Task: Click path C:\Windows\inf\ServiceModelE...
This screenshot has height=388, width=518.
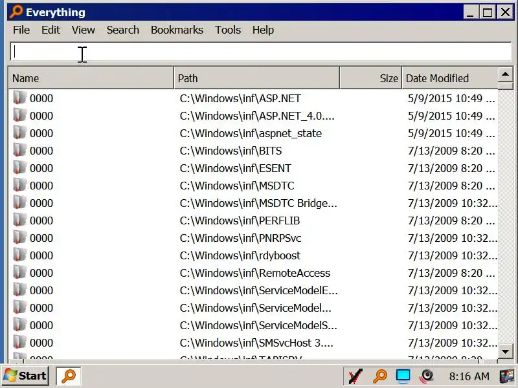Action: click(x=258, y=290)
